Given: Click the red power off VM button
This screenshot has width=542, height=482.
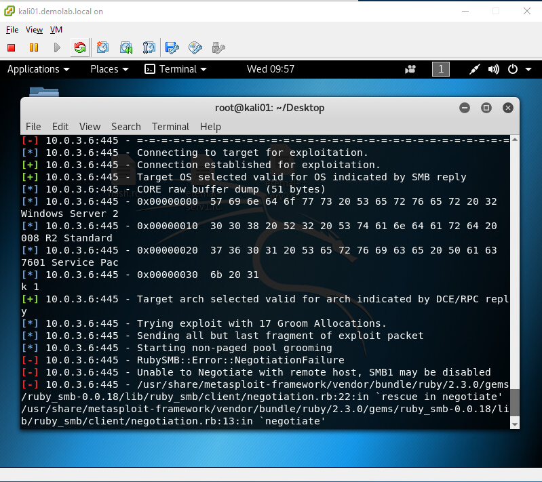Looking at the screenshot, I should (x=11, y=47).
